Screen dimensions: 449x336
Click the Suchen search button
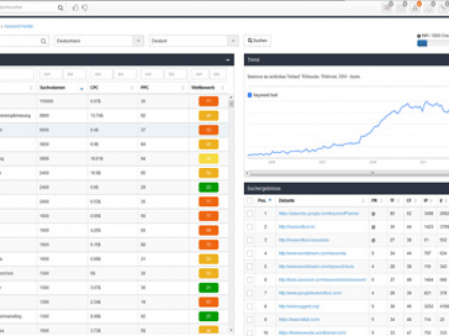click(257, 40)
